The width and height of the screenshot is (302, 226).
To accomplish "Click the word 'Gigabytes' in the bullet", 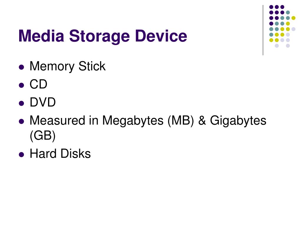I will [238, 121].
